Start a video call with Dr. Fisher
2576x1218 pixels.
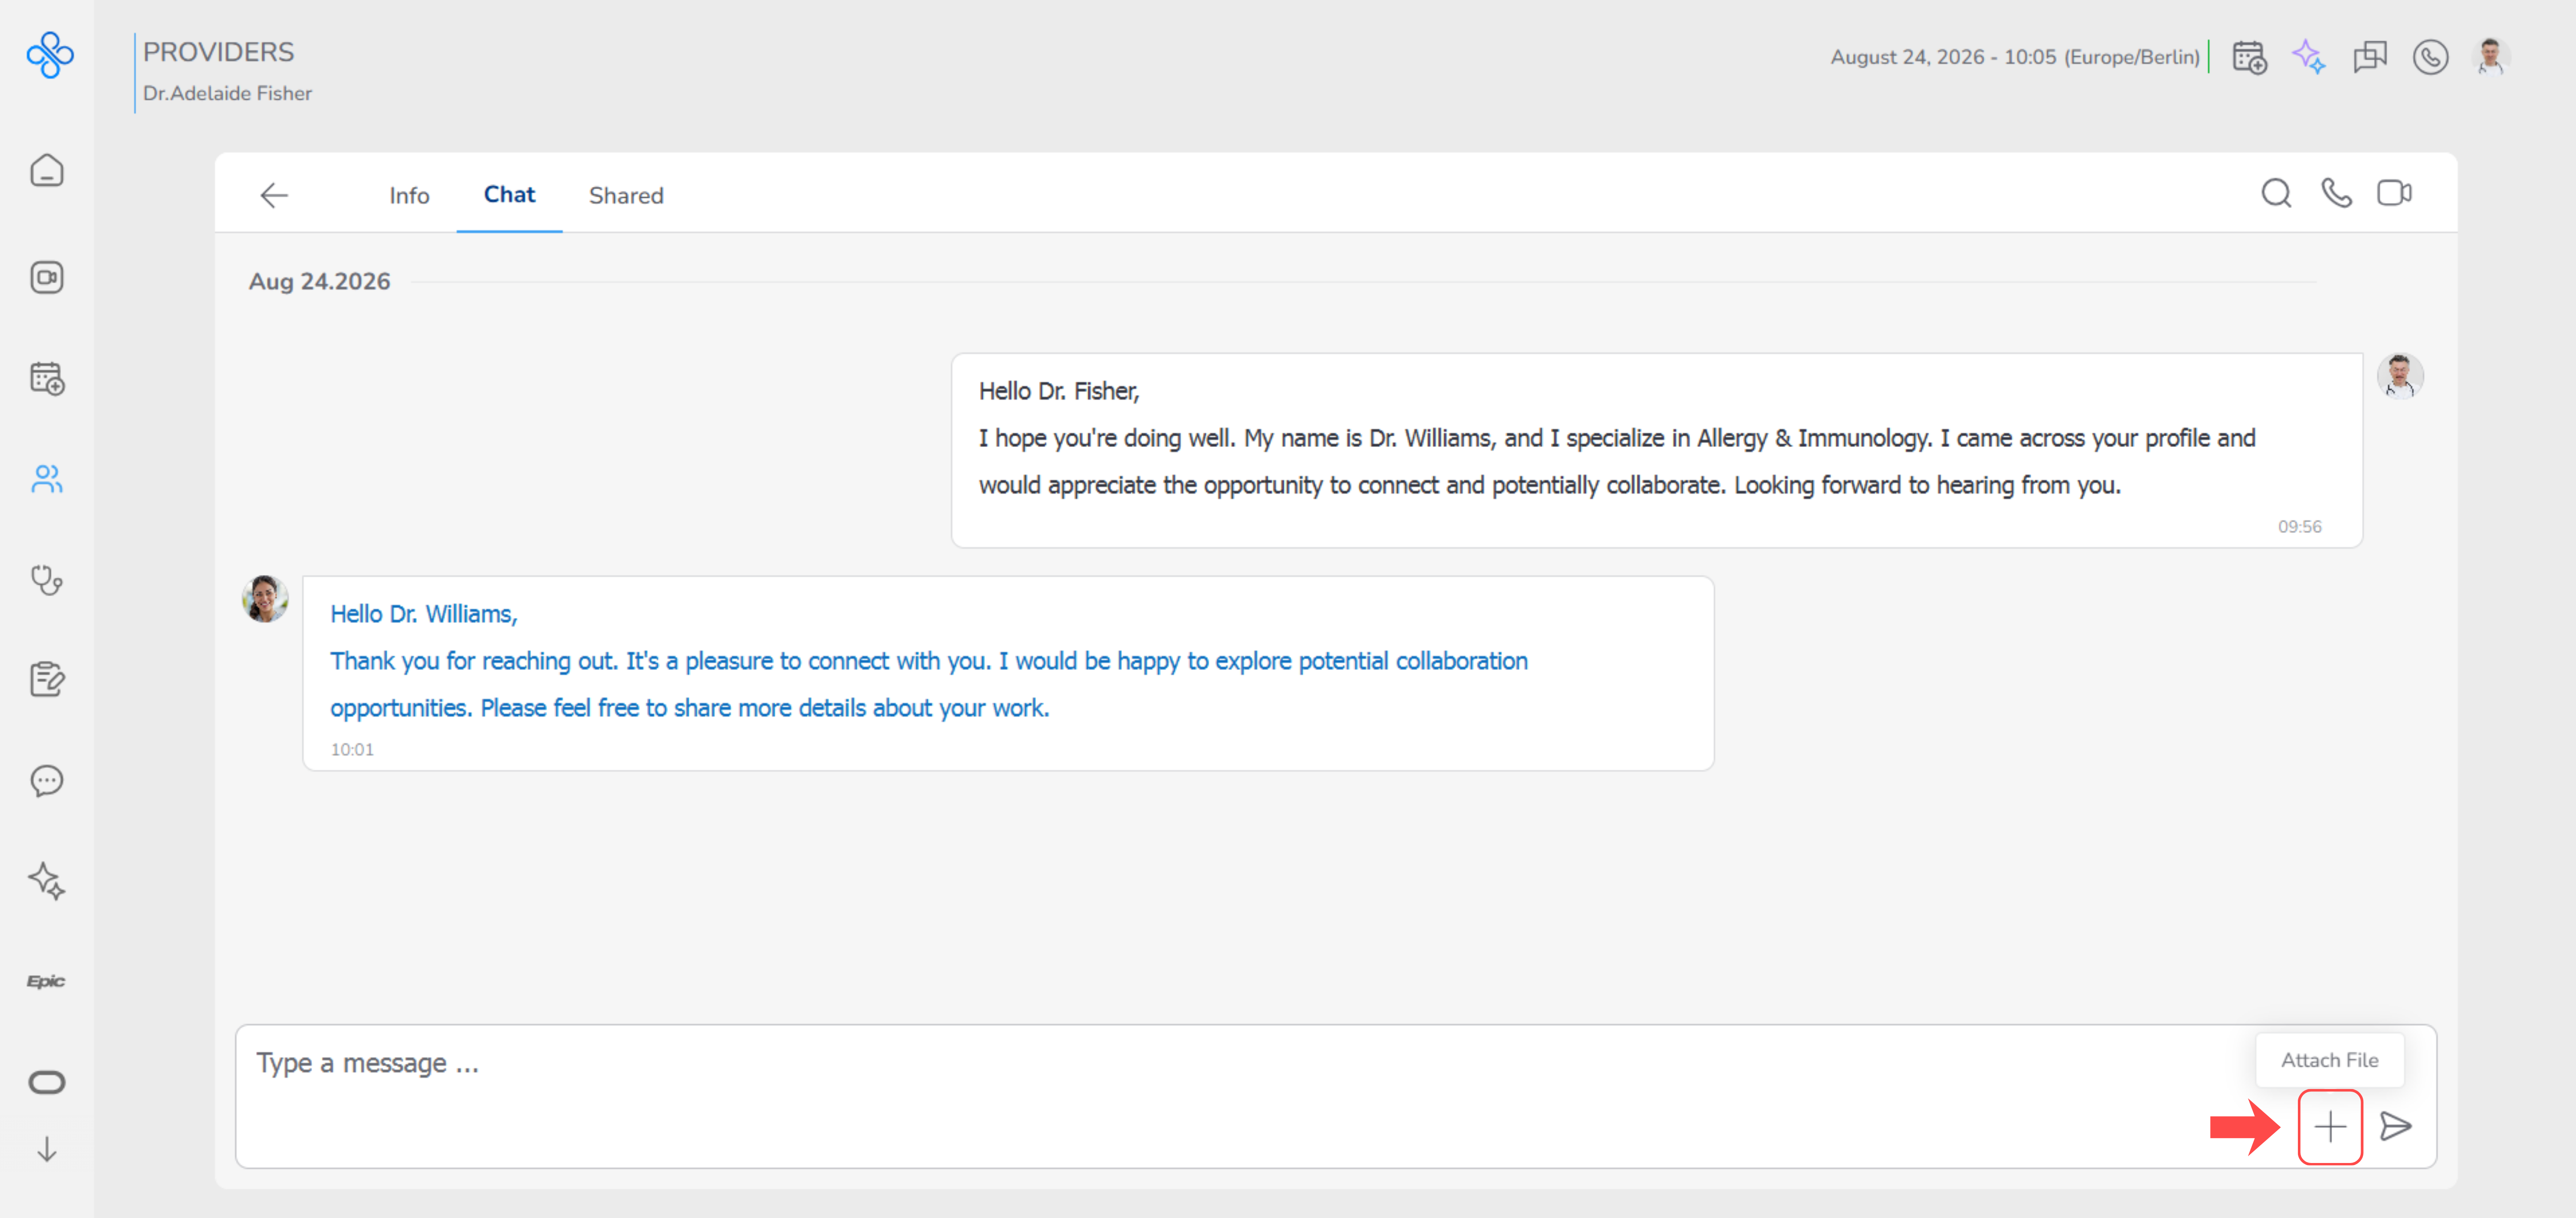click(x=2394, y=193)
